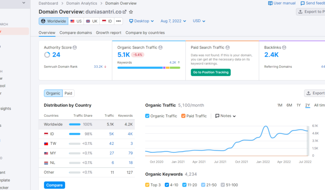325x190 pixels.
Task: Click the Organic Traffic line chart peak
Action: pyautogui.click(x=266, y=126)
